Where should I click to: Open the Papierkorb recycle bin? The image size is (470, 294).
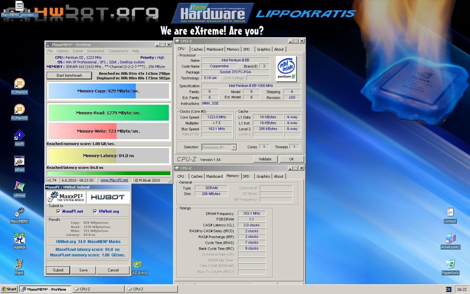[x=450, y=267]
